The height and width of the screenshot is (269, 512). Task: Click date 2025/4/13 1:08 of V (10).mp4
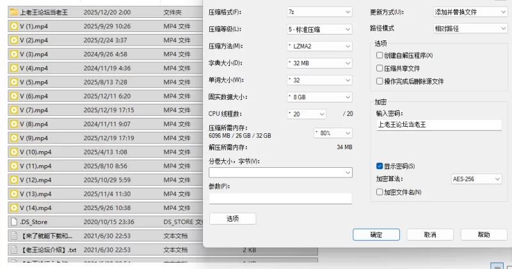click(106, 152)
